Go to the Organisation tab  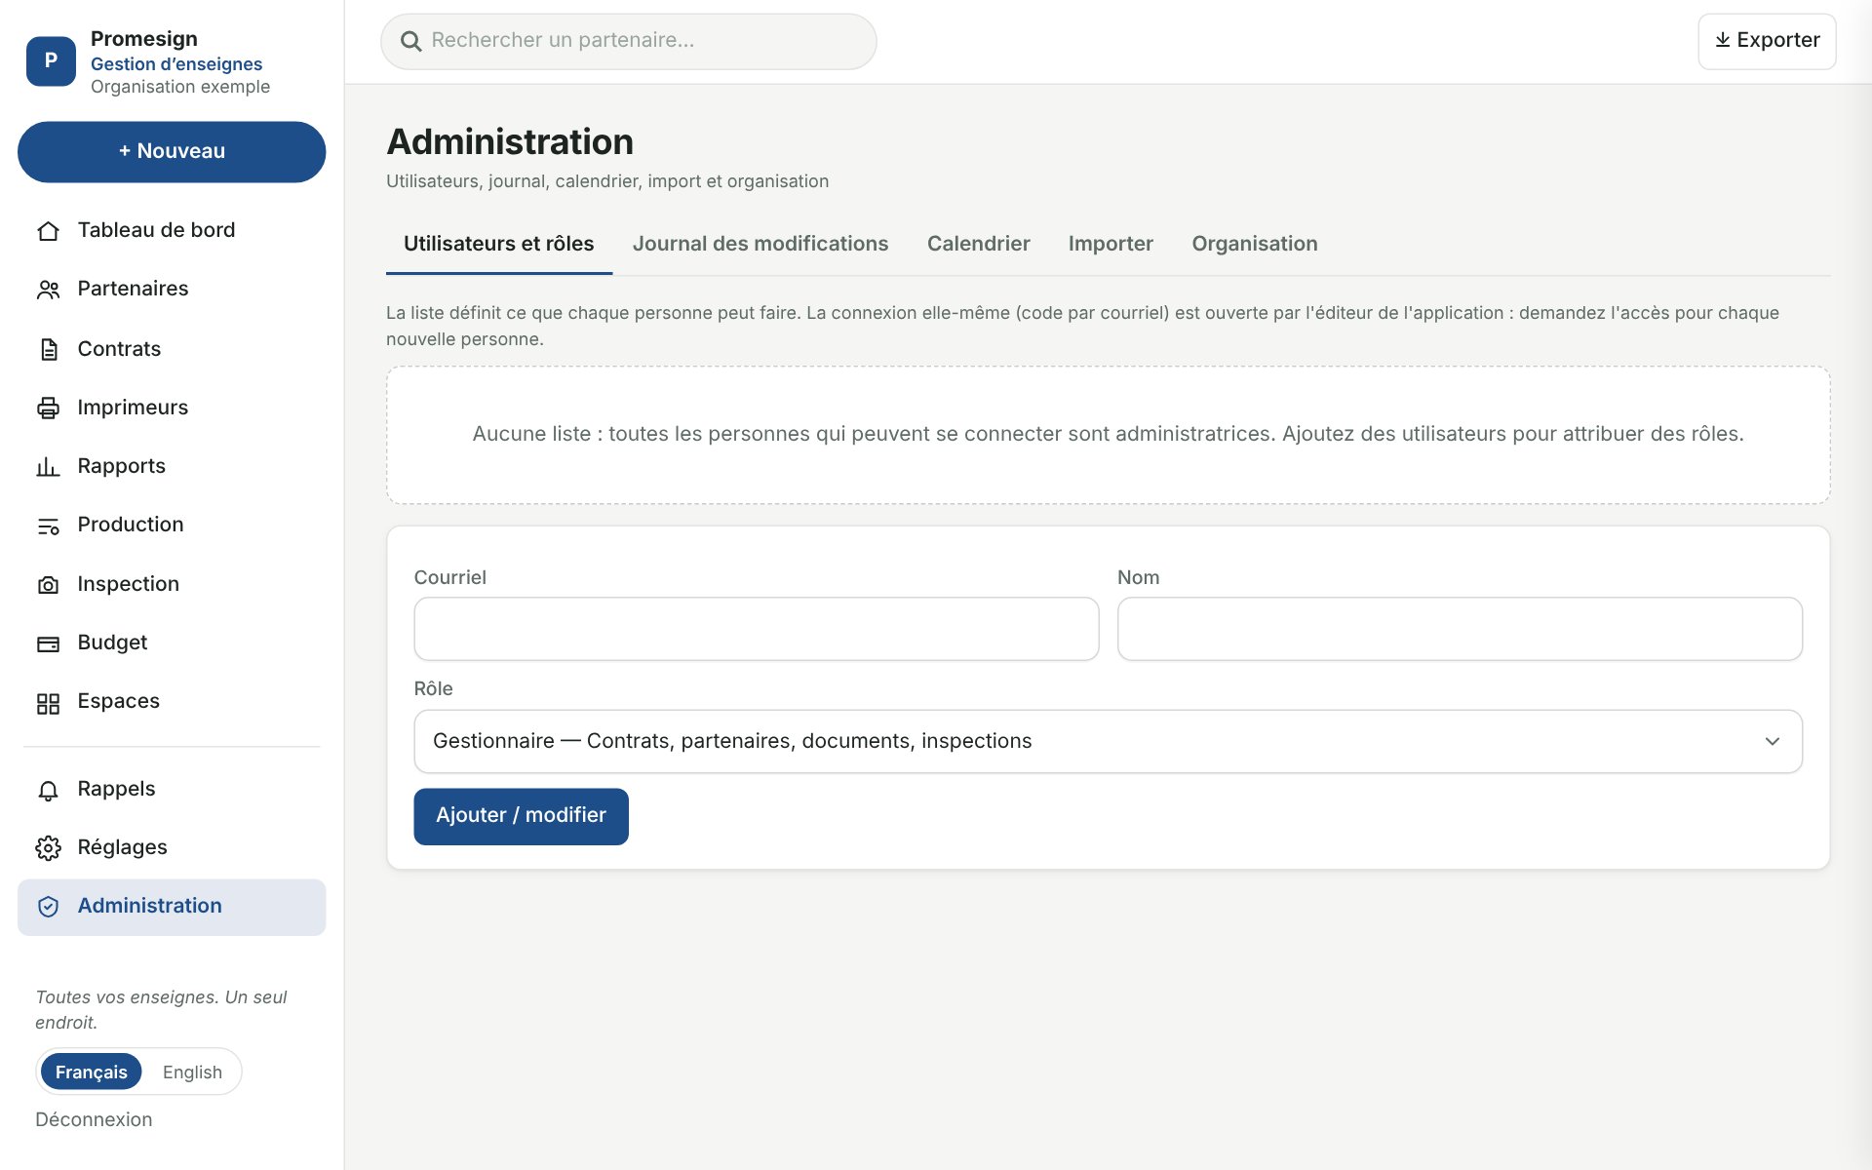[x=1254, y=244]
